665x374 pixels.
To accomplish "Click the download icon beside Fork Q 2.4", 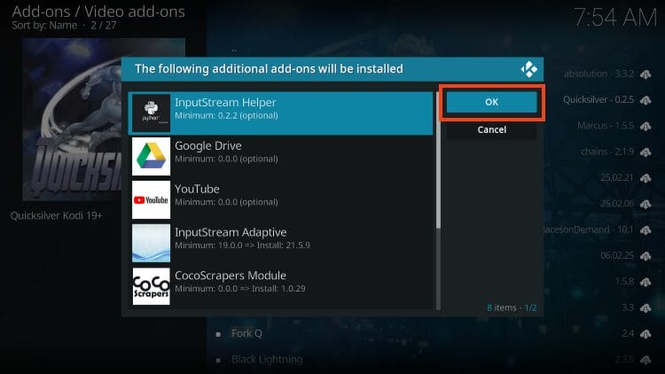I will point(645,335).
